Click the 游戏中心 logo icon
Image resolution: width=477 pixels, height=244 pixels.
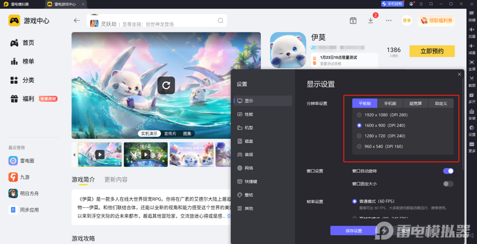coord(14,20)
